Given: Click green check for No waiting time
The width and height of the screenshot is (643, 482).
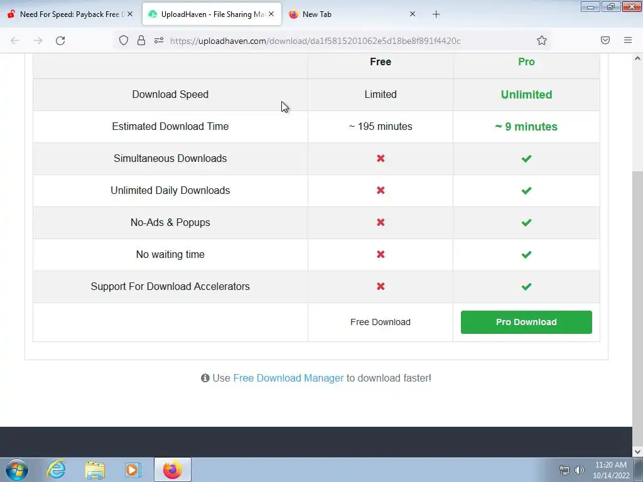Looking at the screenshot, I should point(526,255).
